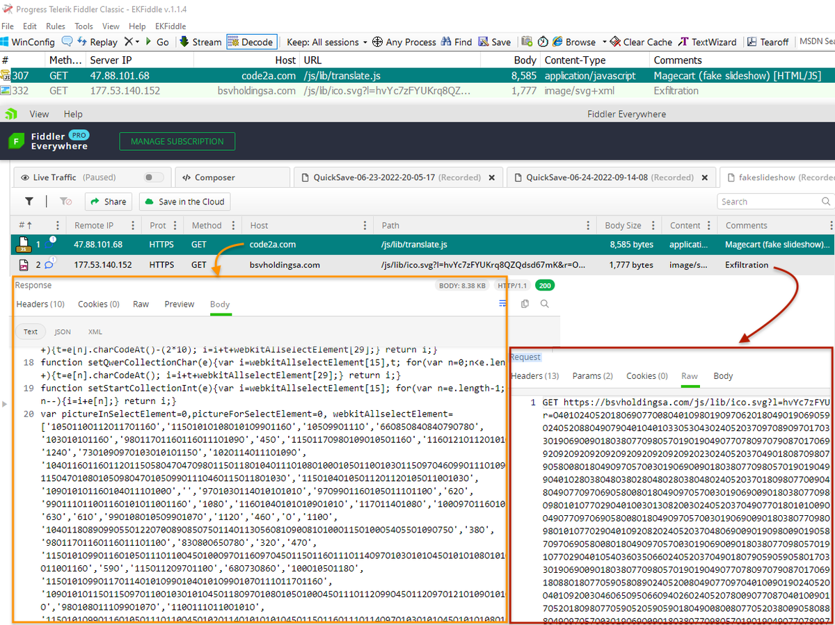Expand the Browse dropdown arrow
This screenshot has height=625, width=835.
605,42
